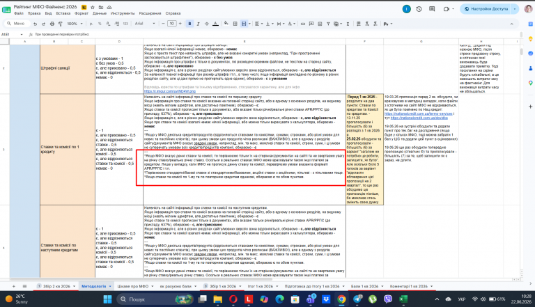
Task: Click the Настройки Доступа share button
Action: click(x=486, y=9)
